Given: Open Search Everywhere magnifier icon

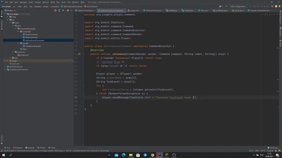Looking at the screenshot, I should [x=272, y=6].
